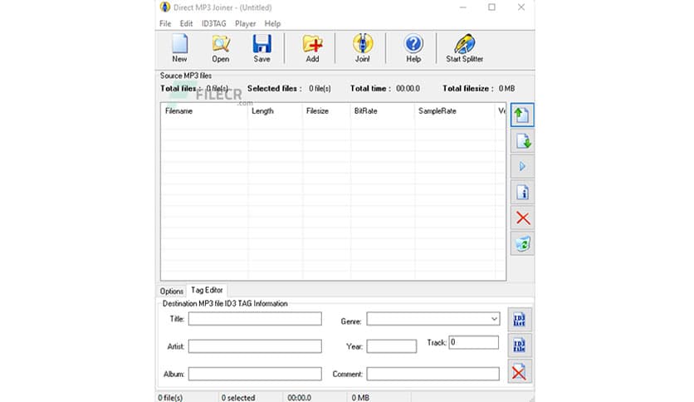Click the ID3 file tag icon
This screenshot has width=694, height=402.
click(x=519, y=346)
